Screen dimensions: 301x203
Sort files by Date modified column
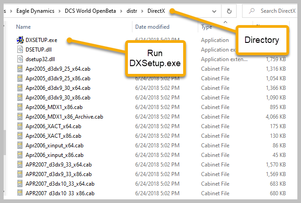[x=152, y=27]
